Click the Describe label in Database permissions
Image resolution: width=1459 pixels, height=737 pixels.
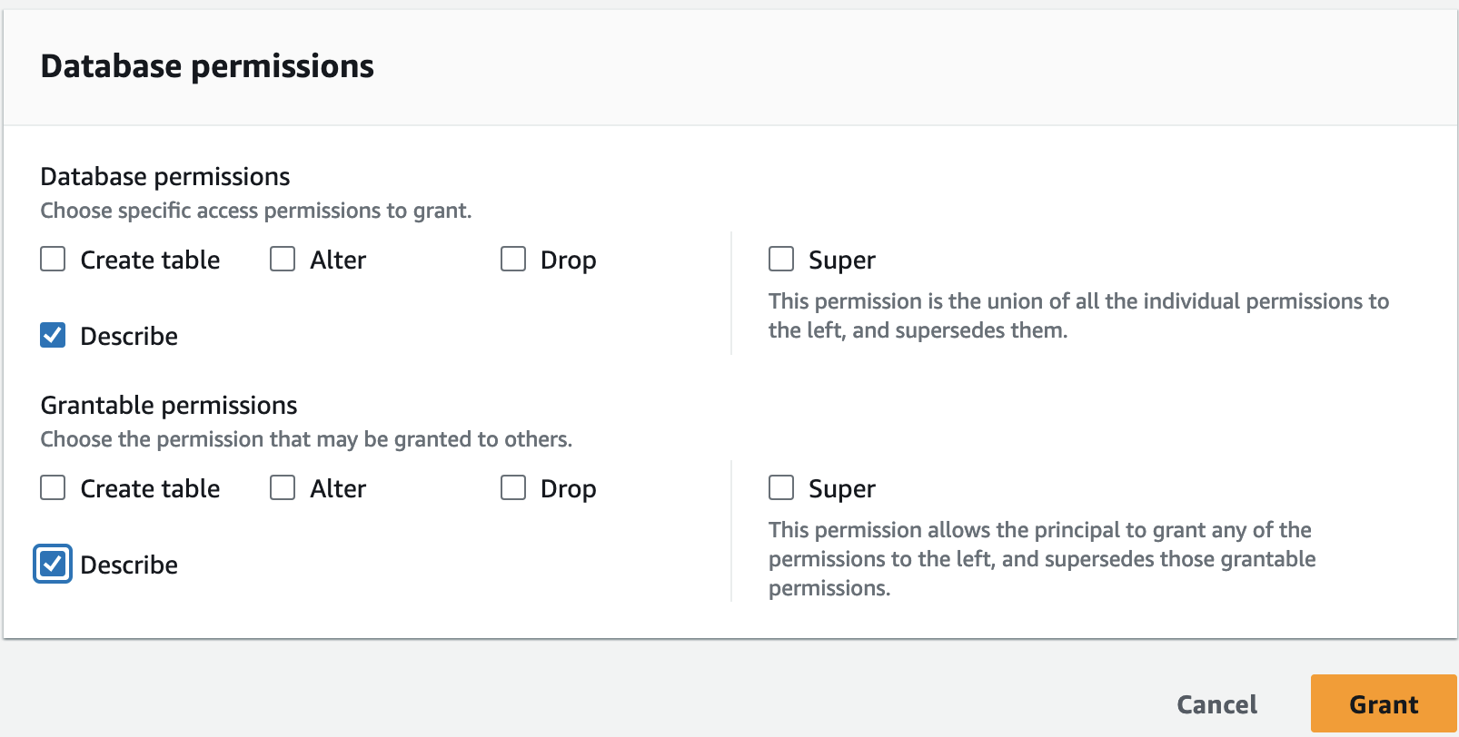coord(129,335)
